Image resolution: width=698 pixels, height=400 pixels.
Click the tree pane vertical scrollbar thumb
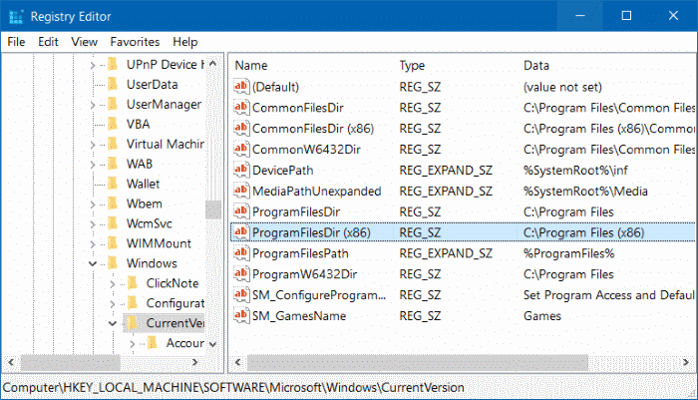click(213, 209)
